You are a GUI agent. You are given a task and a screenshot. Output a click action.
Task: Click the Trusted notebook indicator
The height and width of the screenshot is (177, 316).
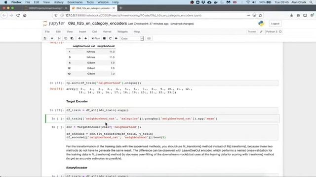coord(252,31)
